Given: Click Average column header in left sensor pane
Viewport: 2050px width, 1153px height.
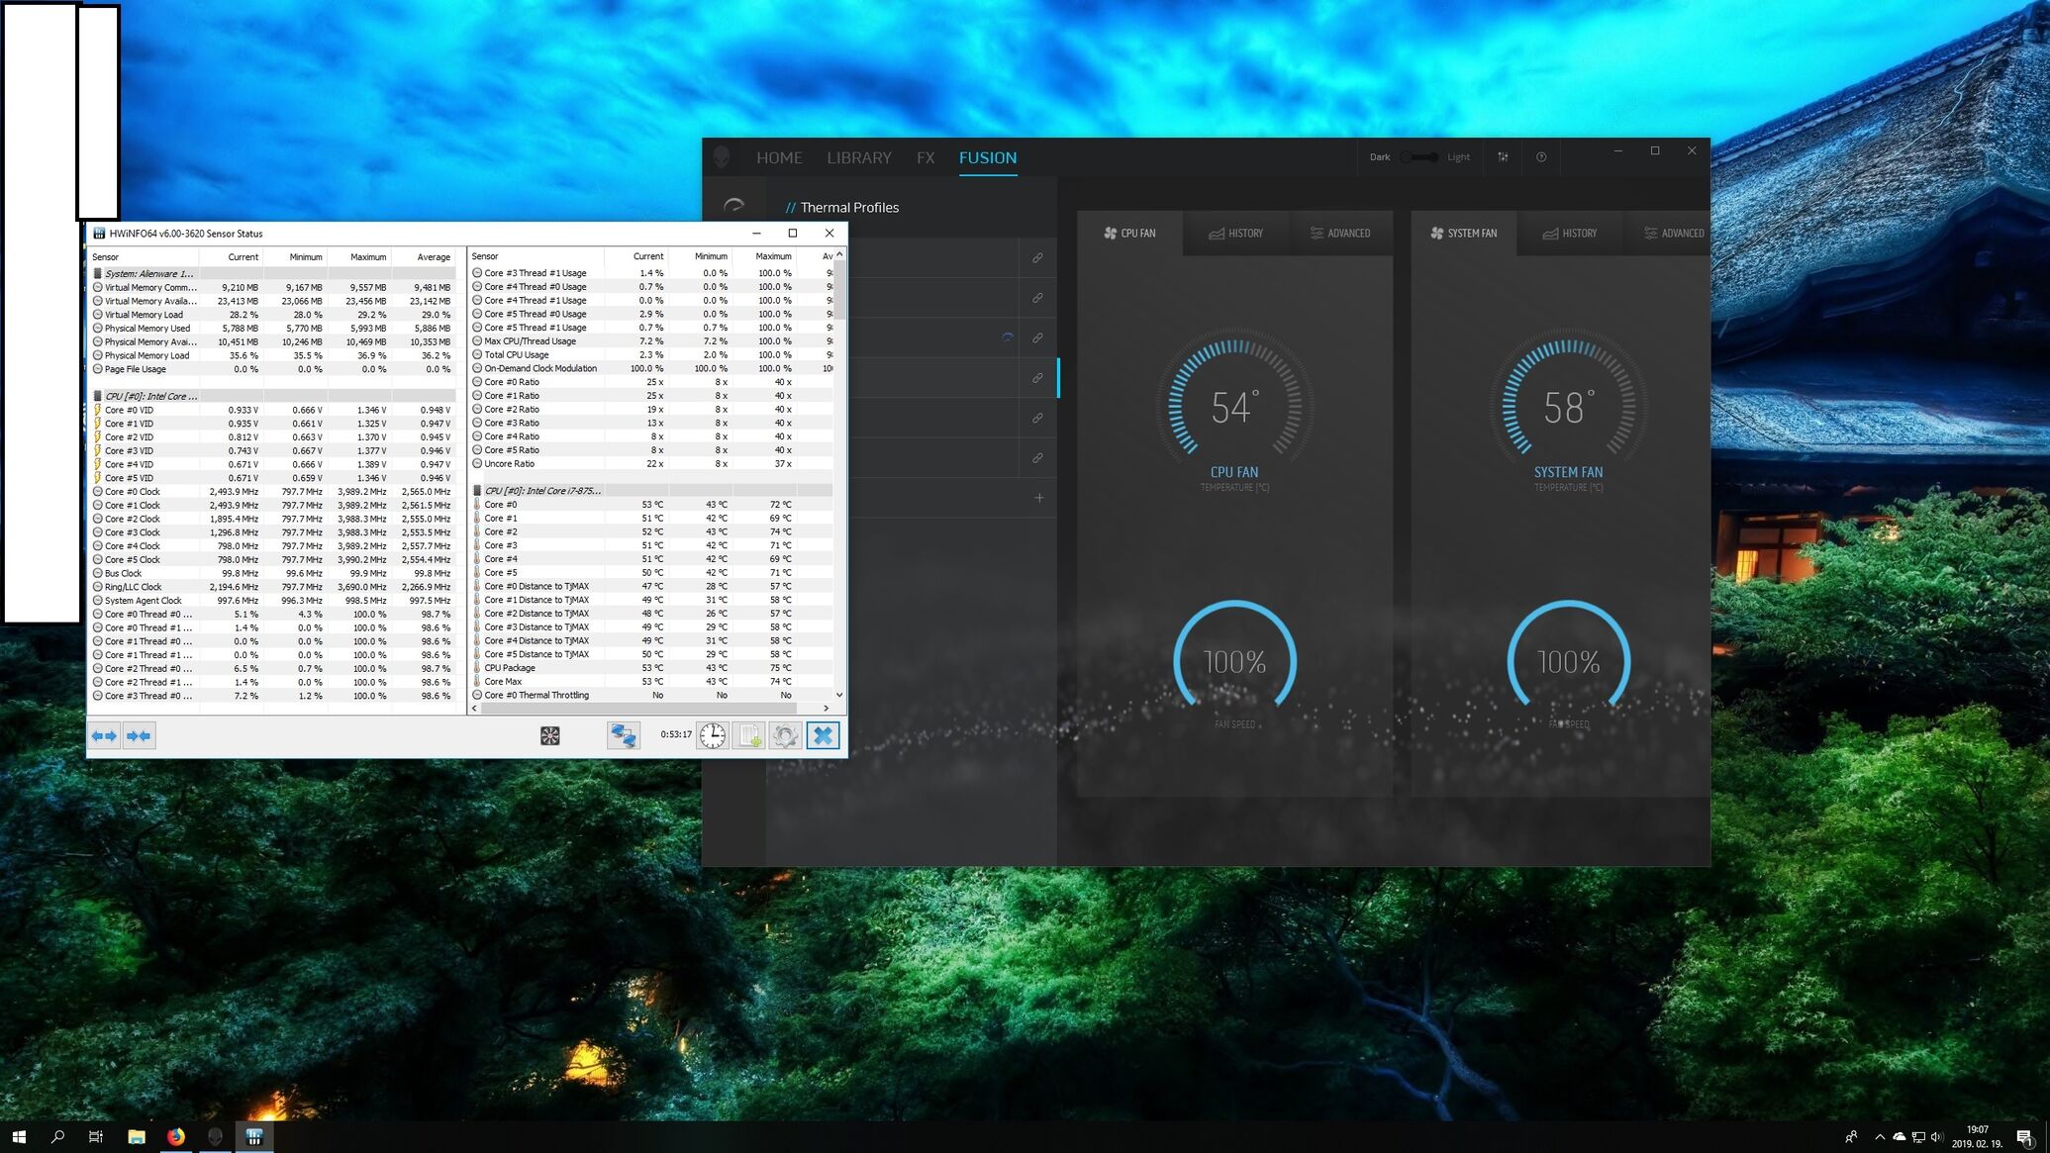Looking at the screenshot, I should pos(424,257).
